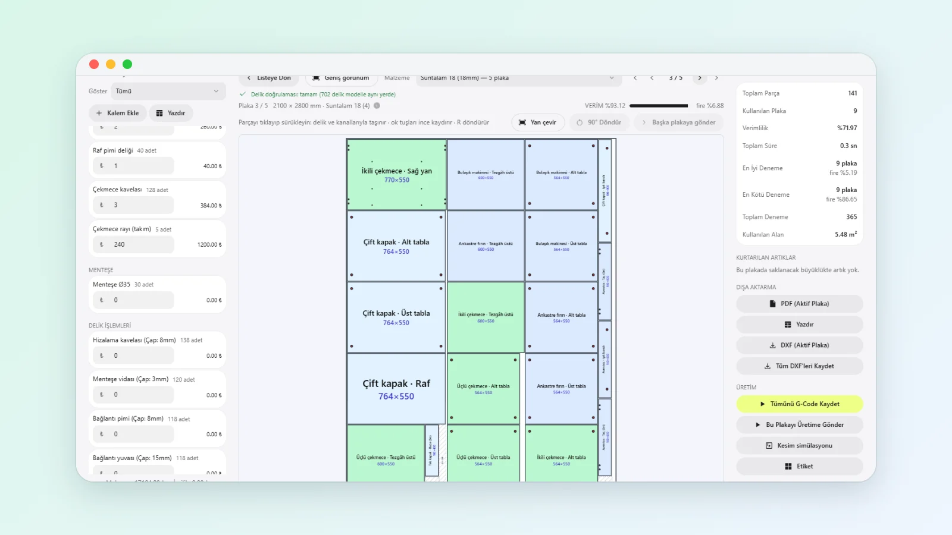Edit the Raf pimi deliği price field

click(133, 166)
